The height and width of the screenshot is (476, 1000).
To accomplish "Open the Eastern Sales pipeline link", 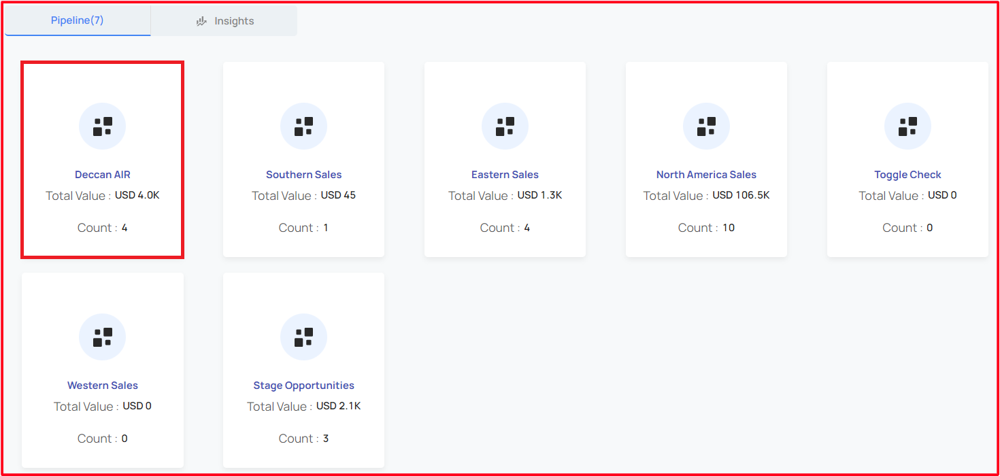I will (505, 175).
